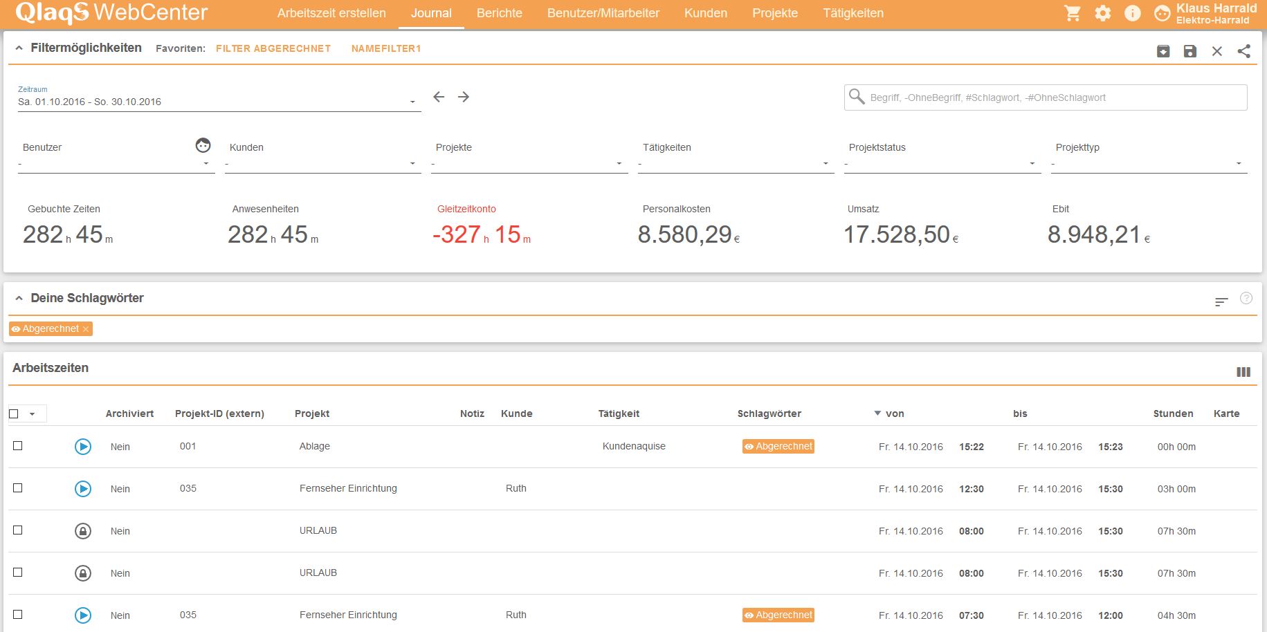The width and height of the screenshot is (1267, 632).
Task: Open the Kunden filter dropdown
Action: (323, 164)
